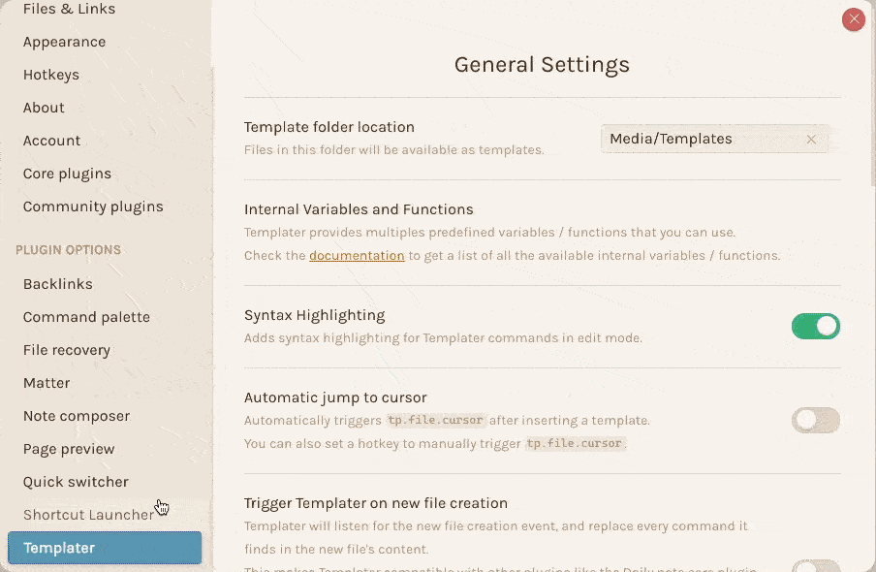The width and height of the screenshot is (876, 572).
Task: Clear the Media/Templates folder field
Action: tap(811, 140)
